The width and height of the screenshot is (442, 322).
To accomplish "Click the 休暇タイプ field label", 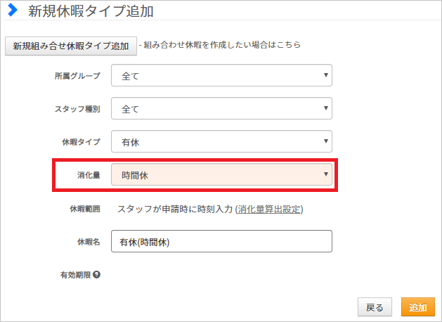I will click(82, 142).
